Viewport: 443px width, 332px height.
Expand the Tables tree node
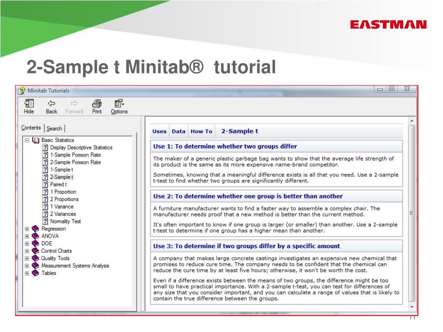27,273
